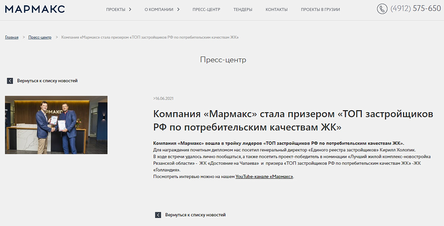The height and width of the screenshot is (226, 444).
Task: Click sentence mentioning Кирилл Холопик
Action: coord(284,150)
